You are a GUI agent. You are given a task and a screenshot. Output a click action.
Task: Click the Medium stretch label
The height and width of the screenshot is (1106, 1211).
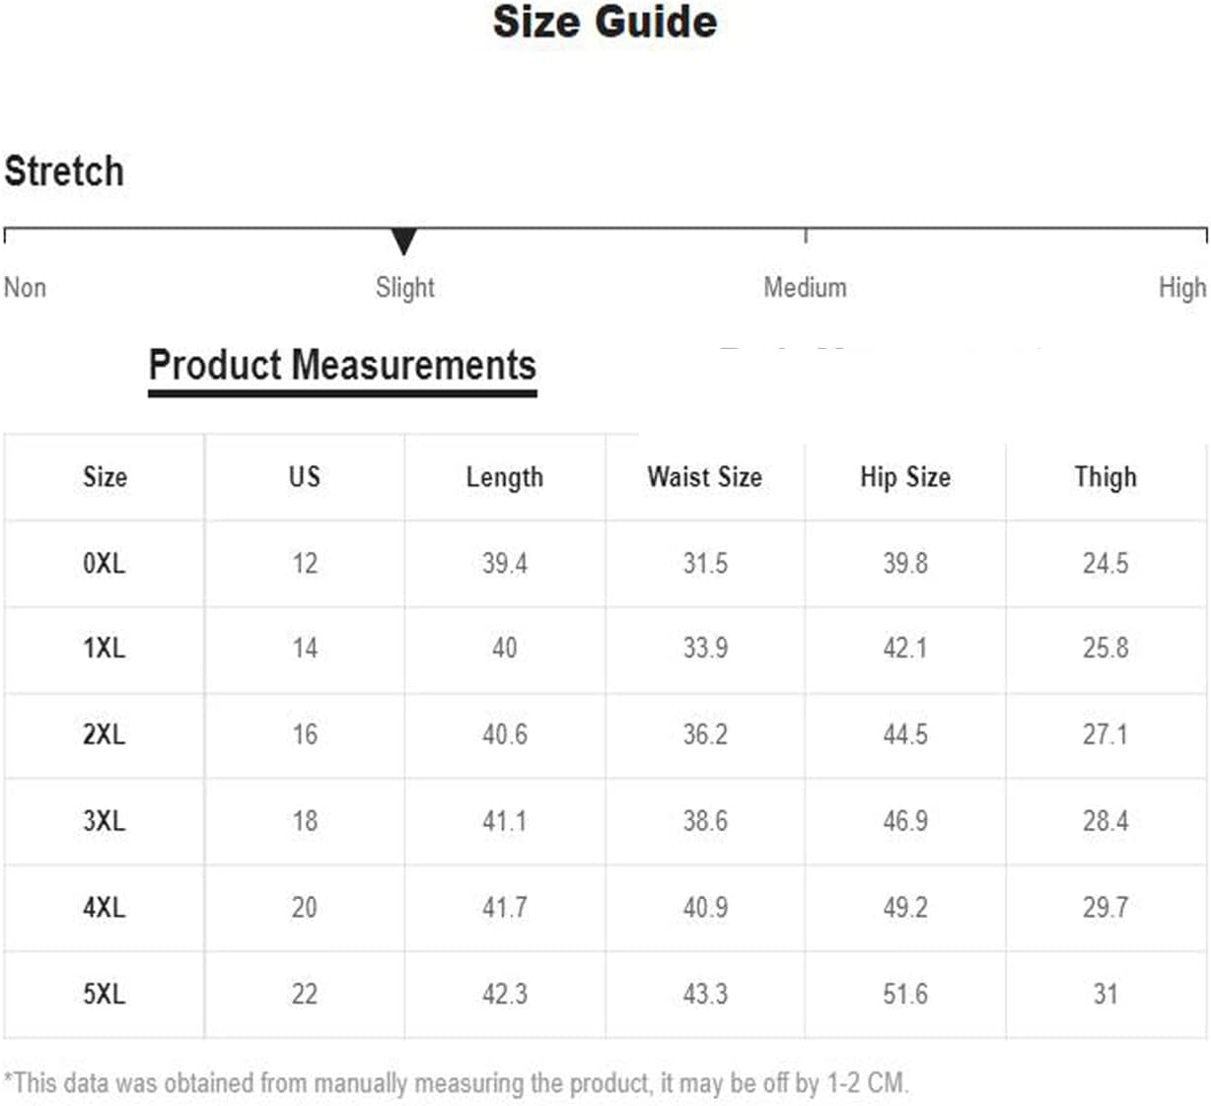tap(805, 288)
